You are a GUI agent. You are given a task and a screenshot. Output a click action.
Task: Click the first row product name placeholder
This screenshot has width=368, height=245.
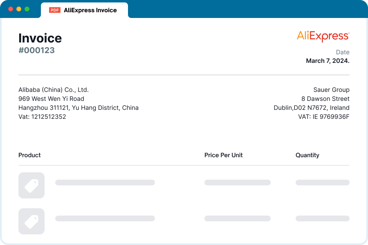(x=105, y=183)
